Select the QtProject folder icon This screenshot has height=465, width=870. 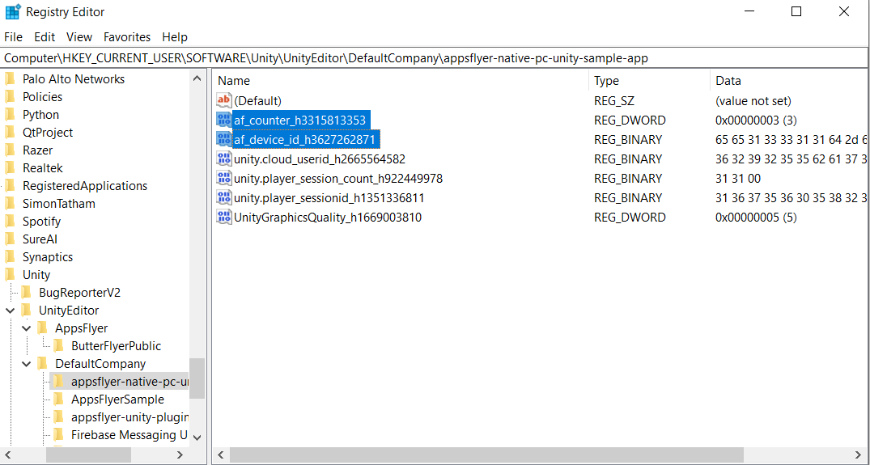pos(10,133)
